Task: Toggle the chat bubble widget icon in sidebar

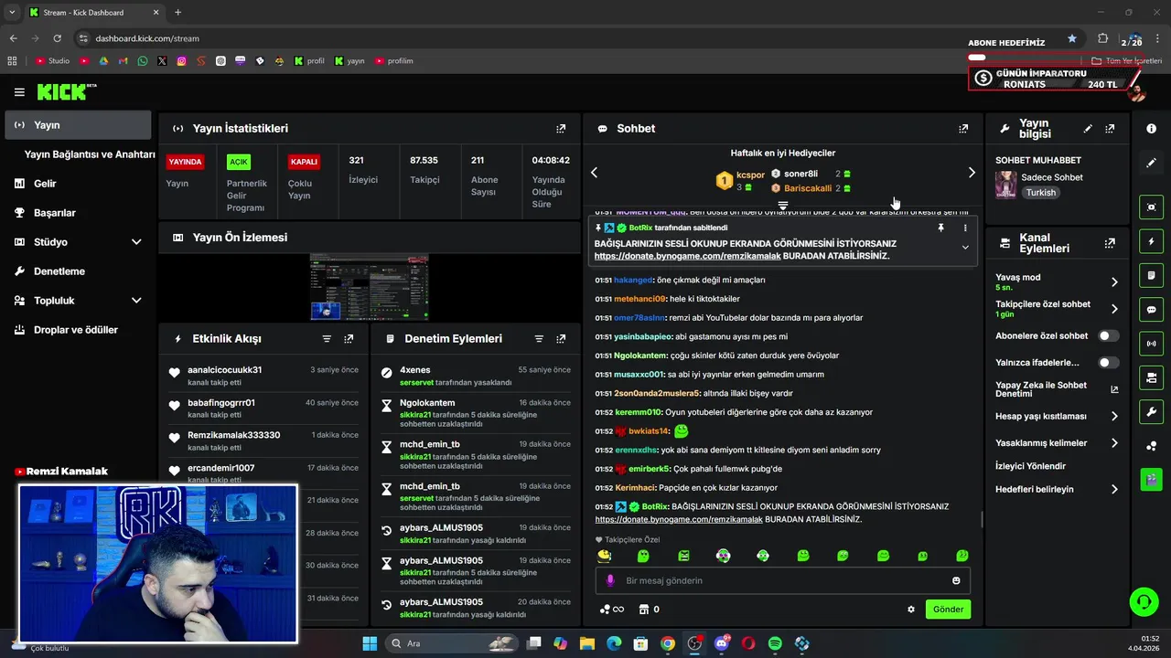Action: click(1152, 310)
